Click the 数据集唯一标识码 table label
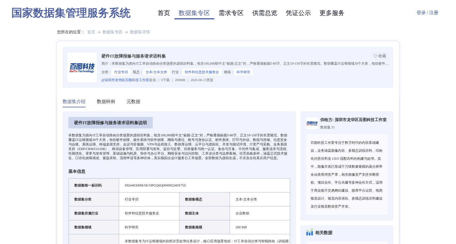 point(88,185)
